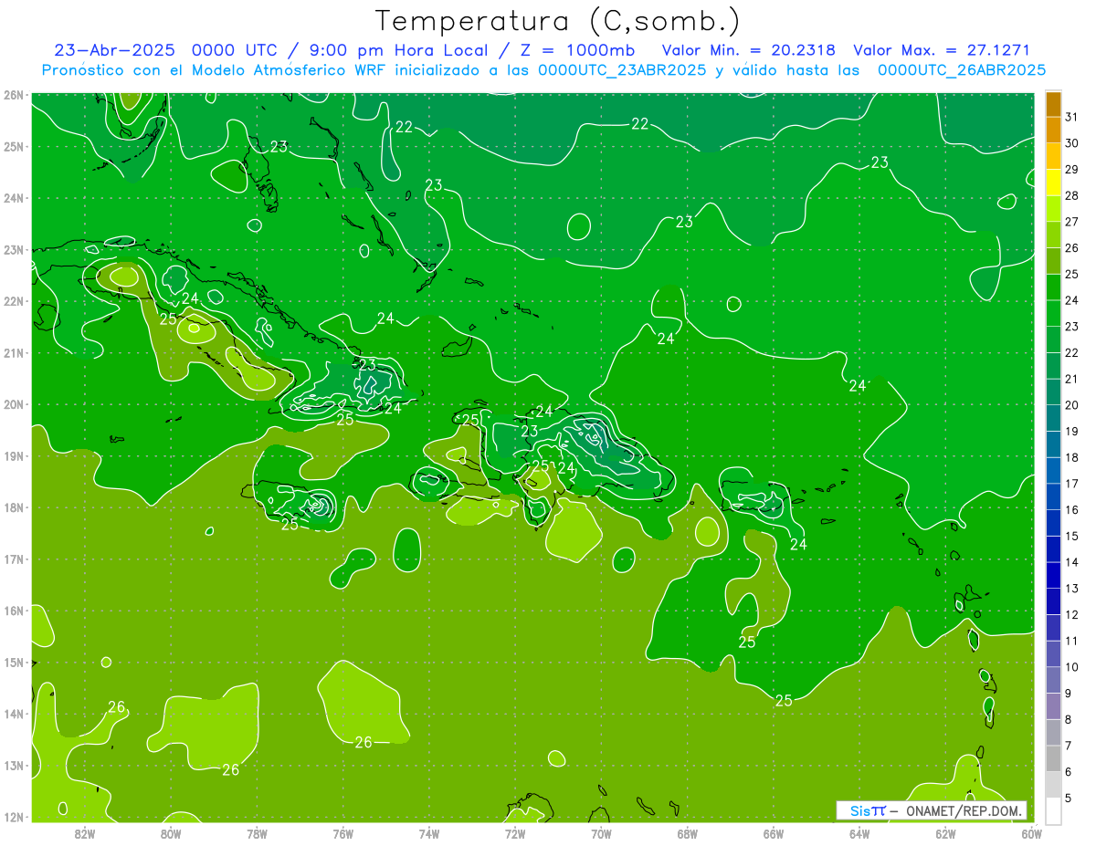Click the 19N latitude axis label
Image resolution: width=1096 pixels, height=846 pixels.
pos(13,455)
